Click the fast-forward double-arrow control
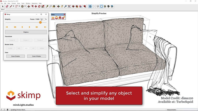Screen dimensions: 198x111 (x=37, y=27)
